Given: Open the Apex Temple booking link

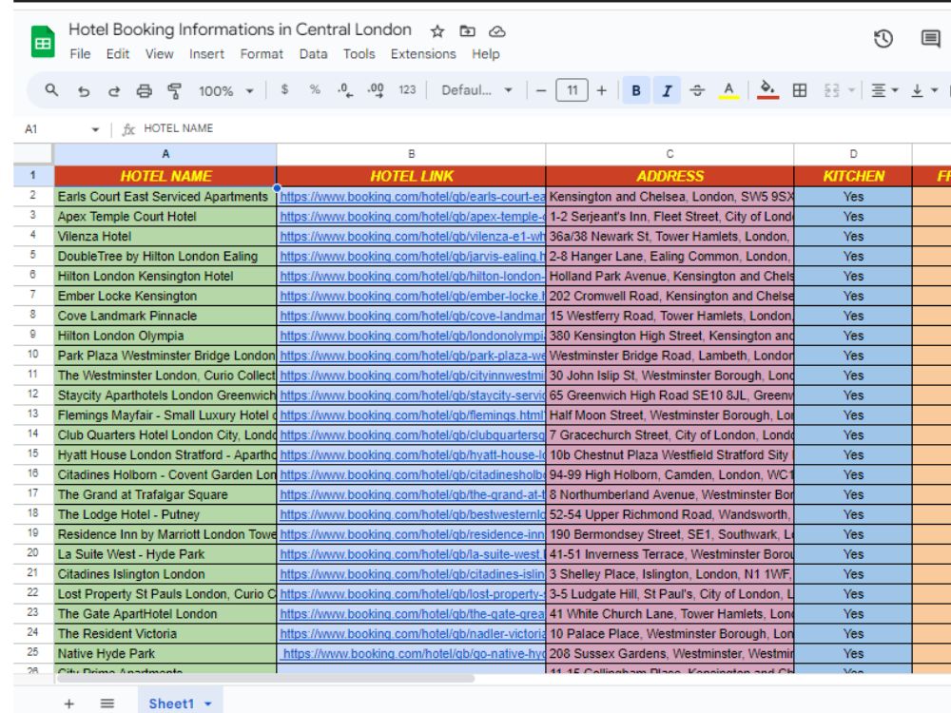Looking at the screenshot, I should 413,217.
